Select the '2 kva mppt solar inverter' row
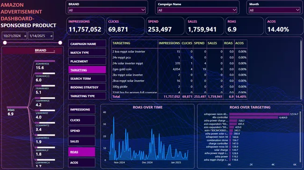 click(179, 52)
